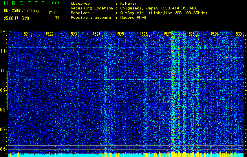Viewport: 247px width, 157px height.
Task: Click the 1.1 kHz frequency axis label
Action: click(x=3, y=51)
